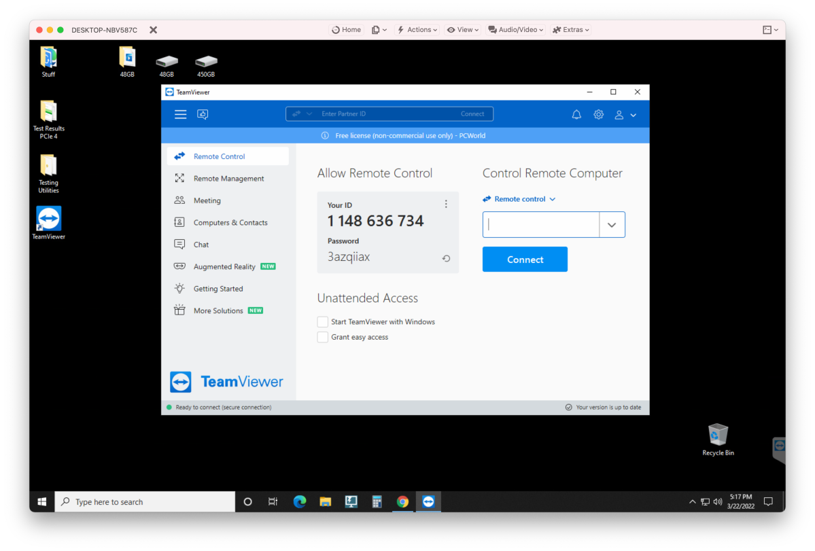Screen dimensions: 815x551
Task: Open Microsoft Edge from taskbar
Action: pos(300,501)
